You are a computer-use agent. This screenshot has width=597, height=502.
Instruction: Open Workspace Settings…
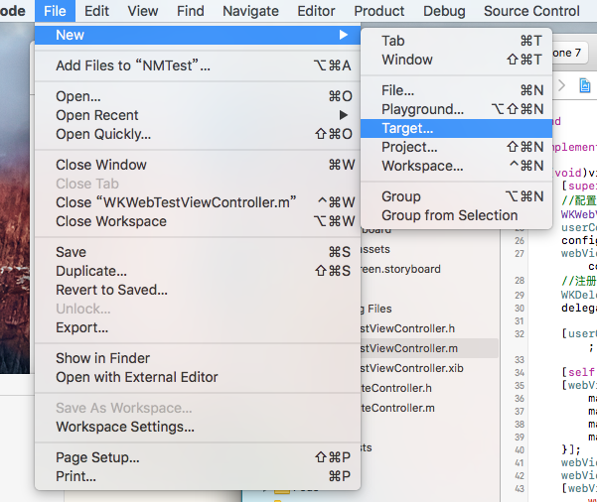coord(125,427)
